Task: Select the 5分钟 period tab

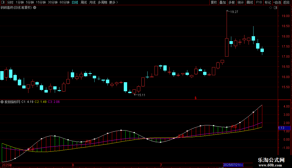Action: 30,2
